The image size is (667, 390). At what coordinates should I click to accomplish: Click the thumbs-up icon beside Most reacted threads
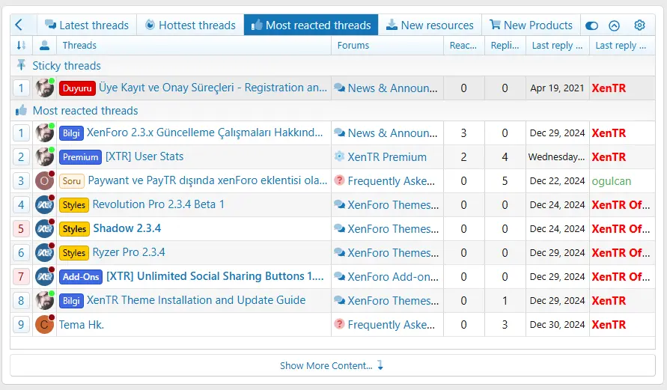coord(21,111)
